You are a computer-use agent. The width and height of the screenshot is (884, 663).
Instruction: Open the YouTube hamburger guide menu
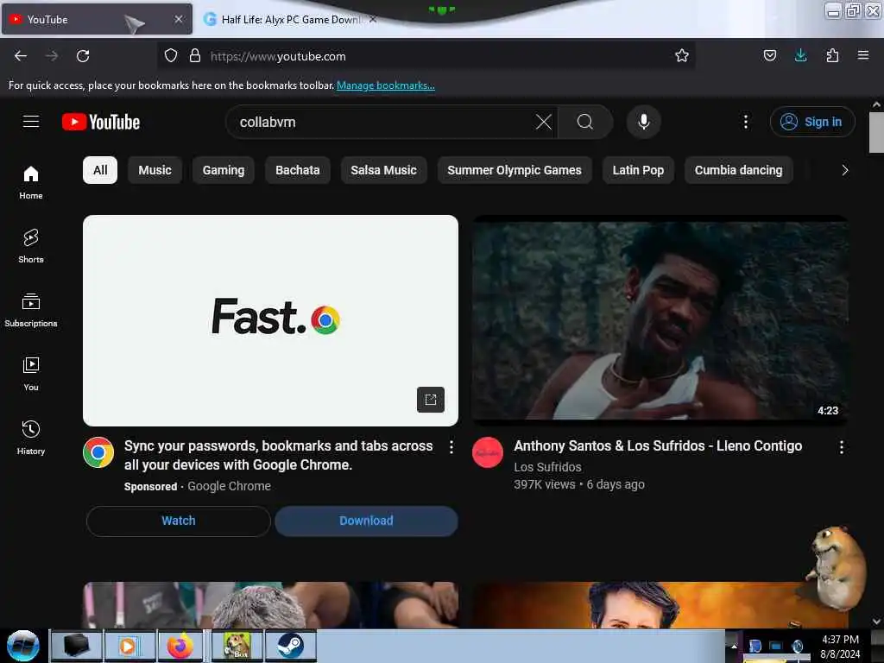click(31, 122)
